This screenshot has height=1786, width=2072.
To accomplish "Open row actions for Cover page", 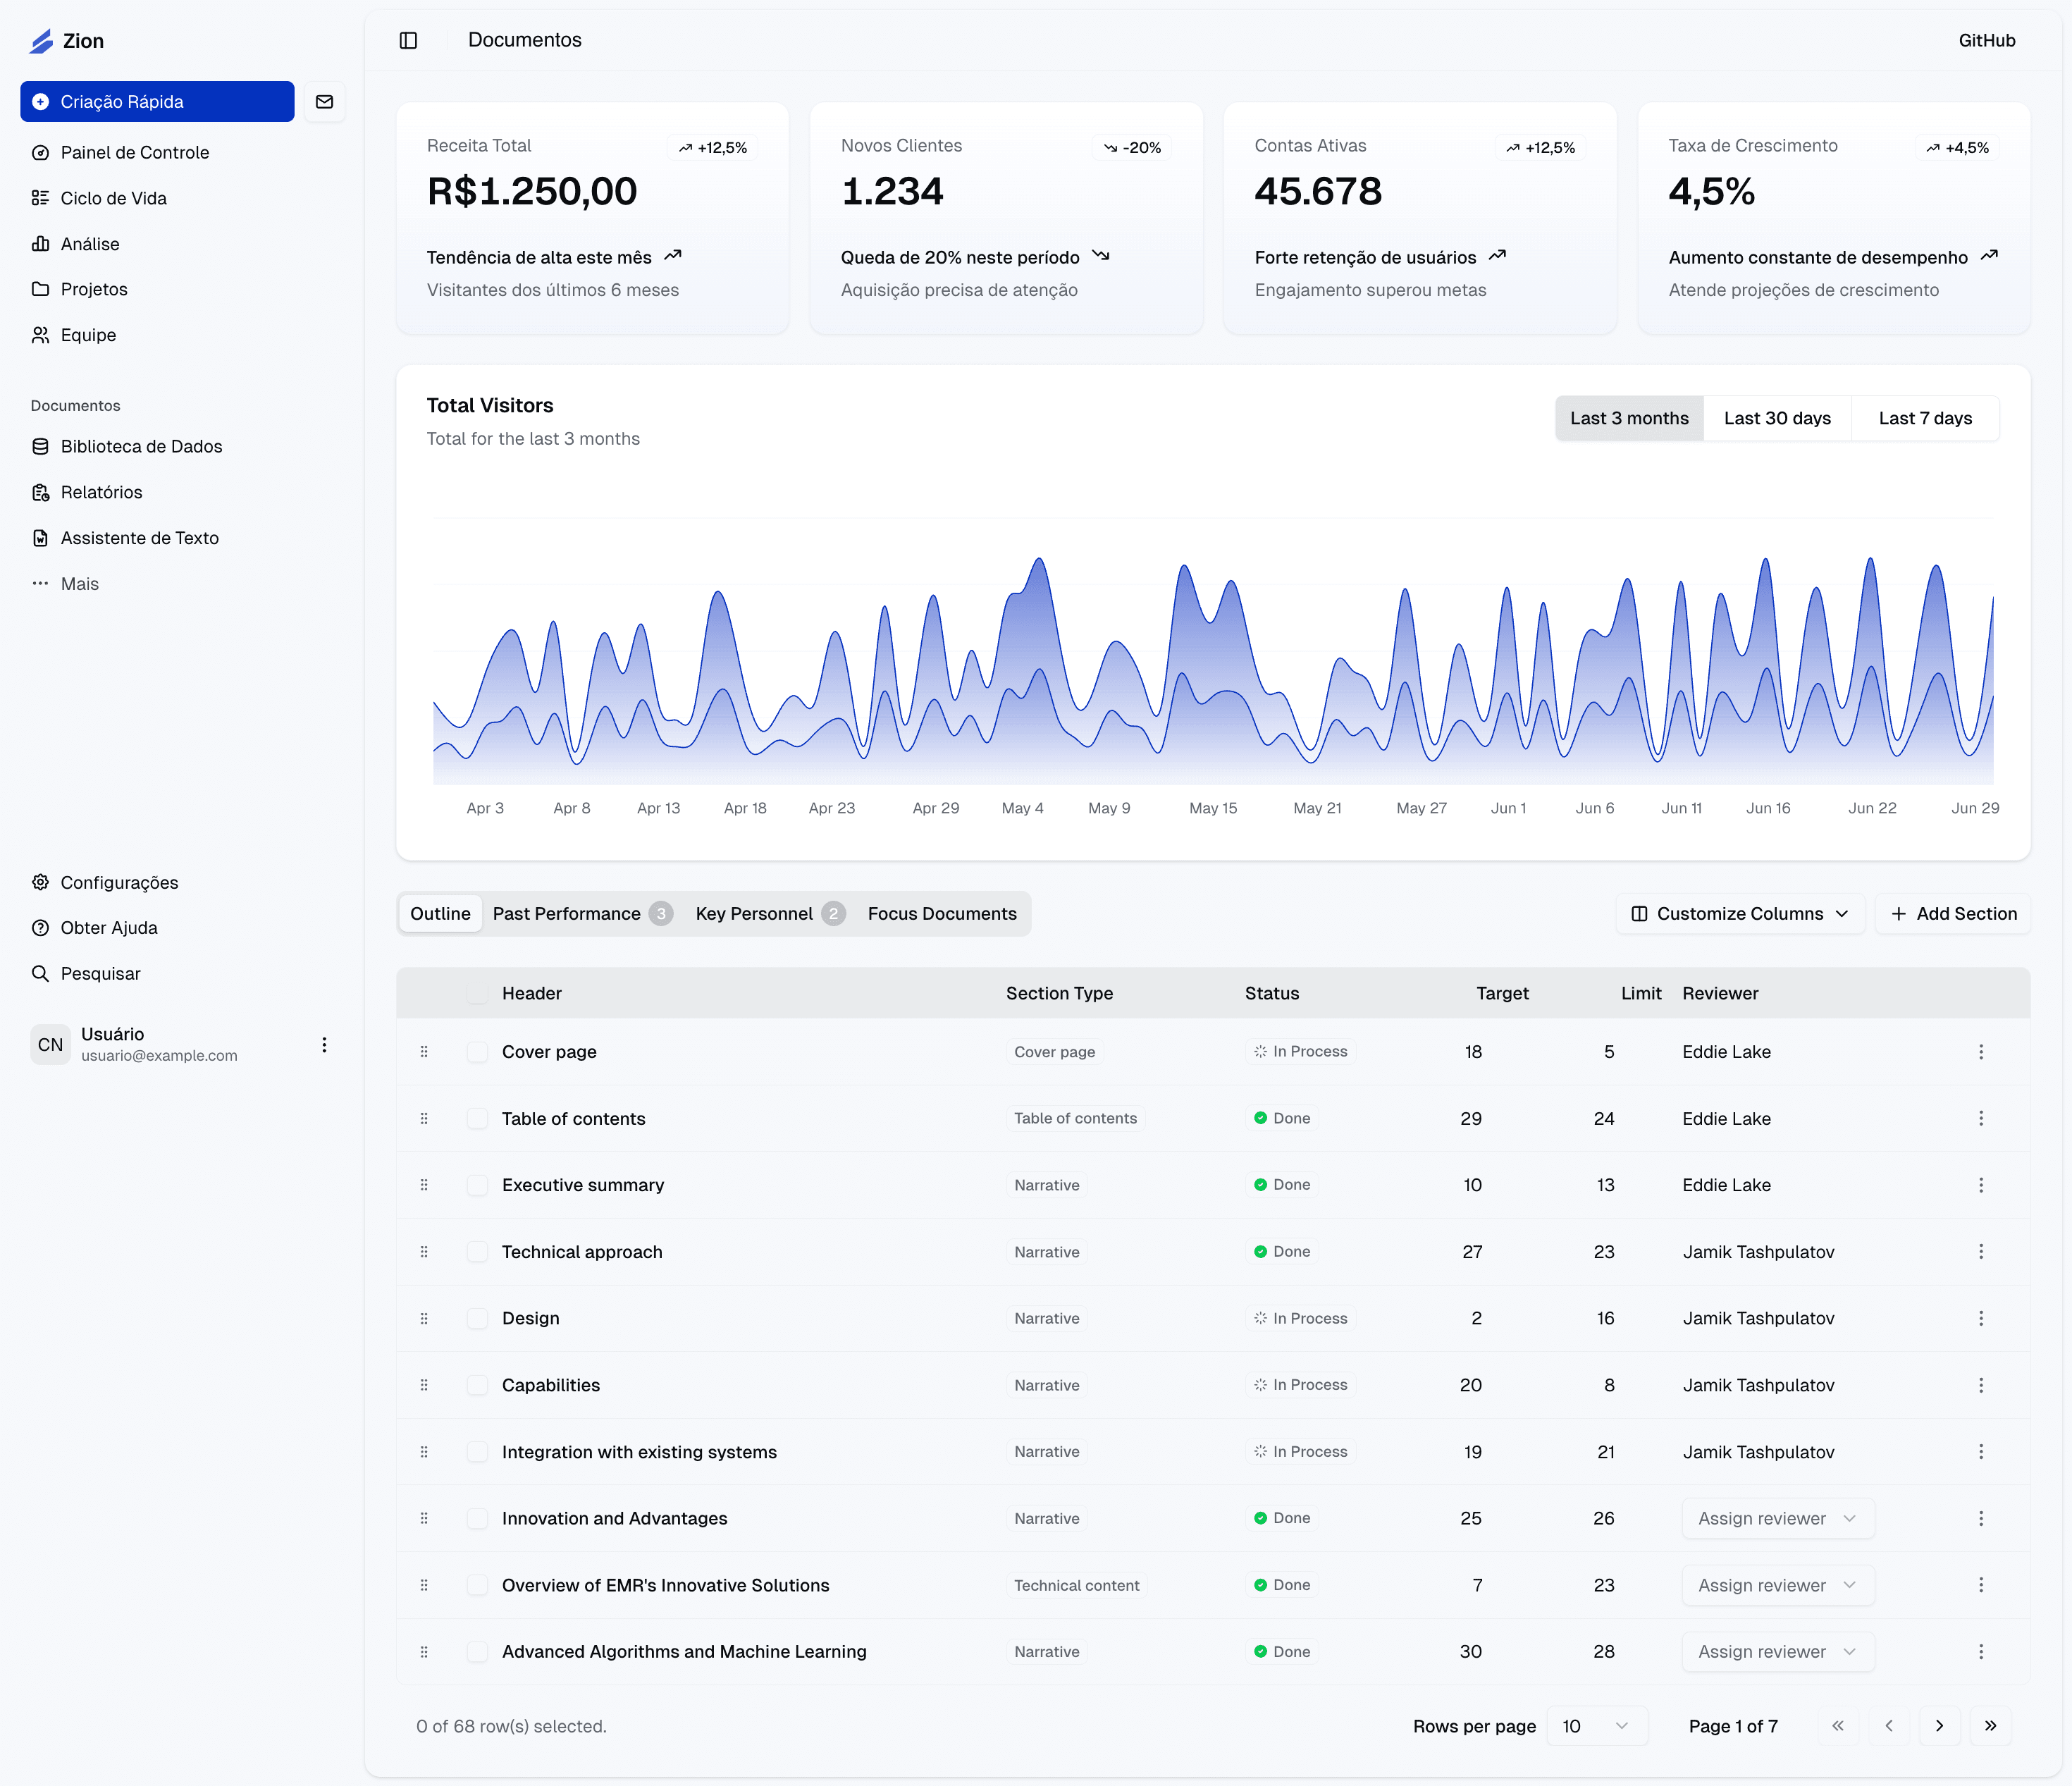I will [x=1980, y=1052].
